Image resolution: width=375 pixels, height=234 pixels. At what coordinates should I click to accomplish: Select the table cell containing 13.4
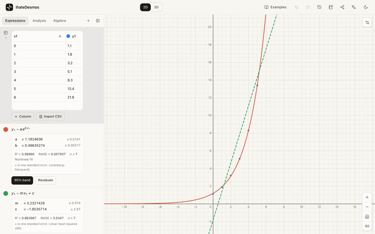(74, 89)
